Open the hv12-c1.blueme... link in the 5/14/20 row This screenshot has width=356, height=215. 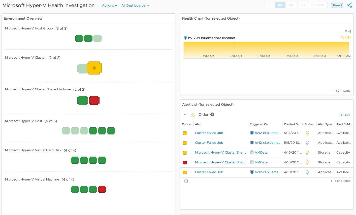click(268, 133)
